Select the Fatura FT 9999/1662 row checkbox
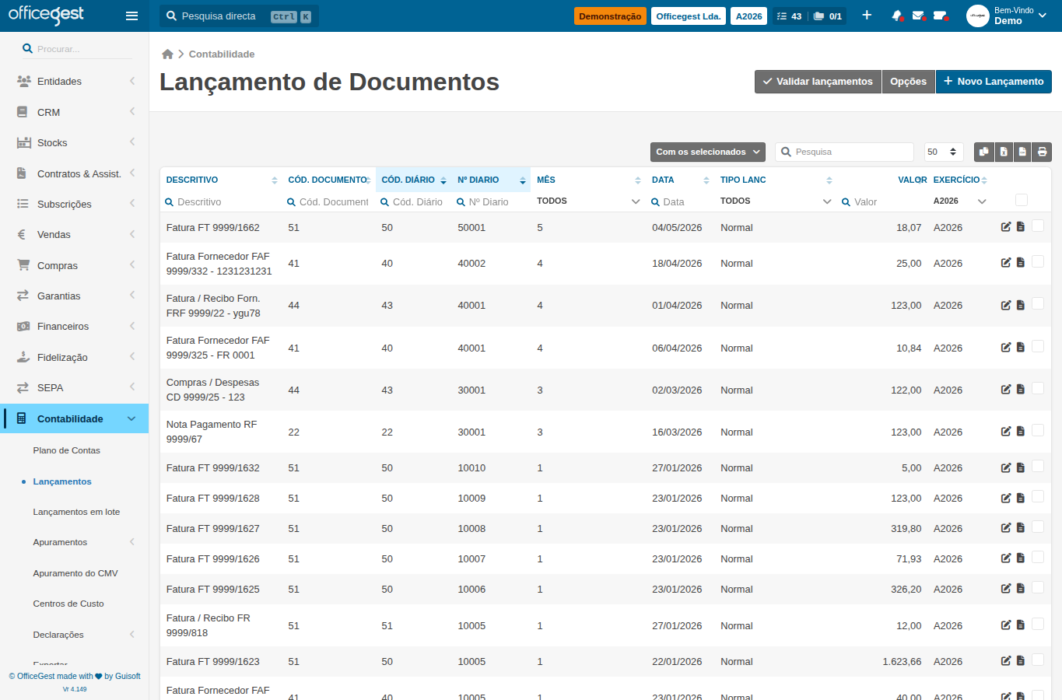1062x700 pixels. (x=1038, y=226)
